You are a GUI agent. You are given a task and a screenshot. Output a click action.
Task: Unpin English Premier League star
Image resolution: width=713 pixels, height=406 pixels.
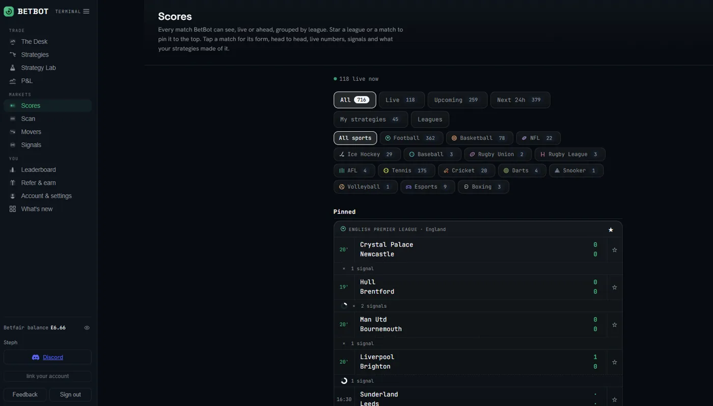[x=611, y=229]
